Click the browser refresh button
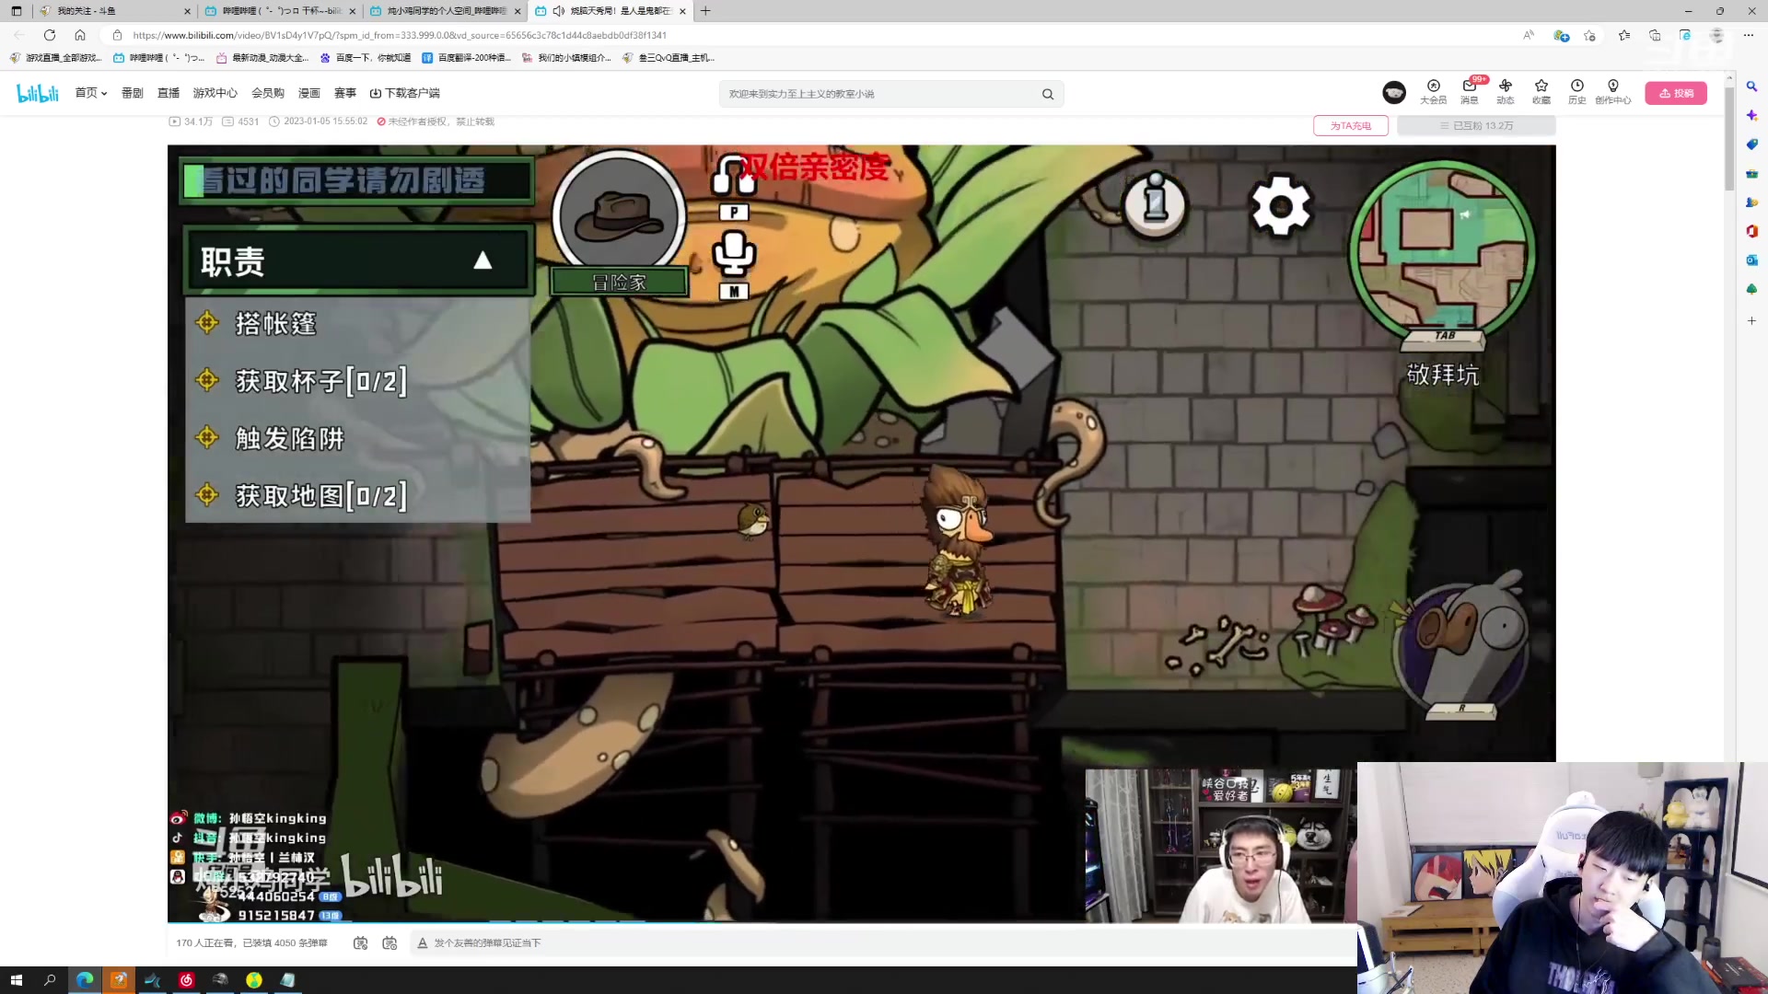The width and height of the screenshot is (1768, 994). tap(50, 35)
